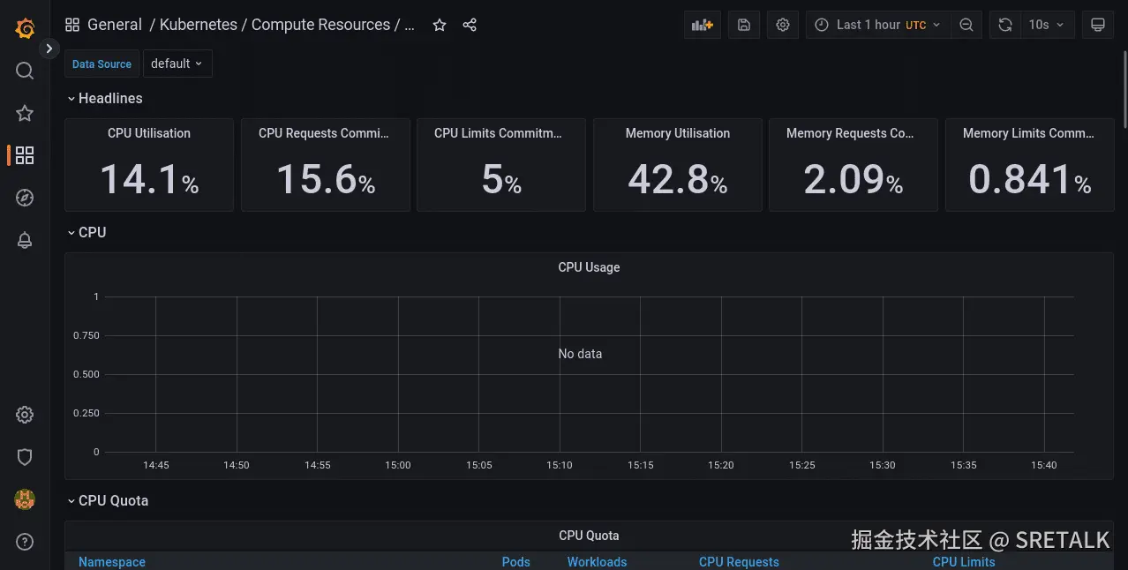The height and width of the screenshot is (570, 1128).
Task: Click the Save dashboard icon
Action: click(744, 25)
